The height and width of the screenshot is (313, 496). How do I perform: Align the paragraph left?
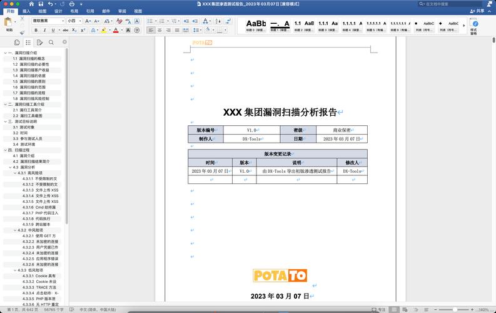(x=151, y=30)
